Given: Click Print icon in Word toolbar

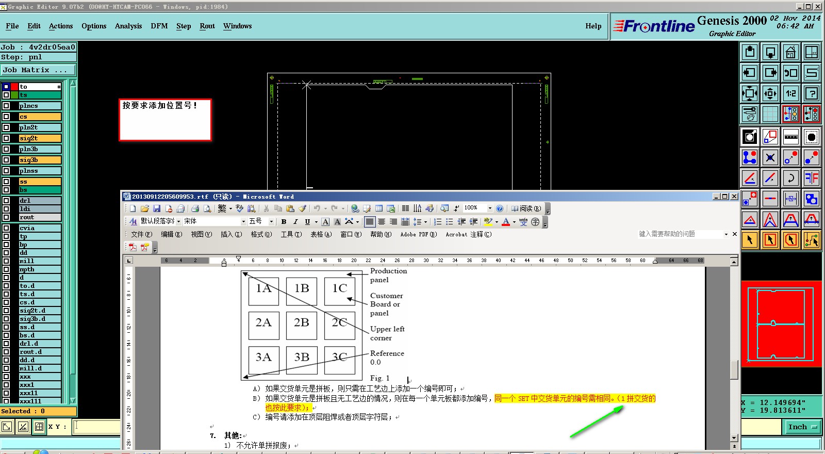Looking at the screenshot, I should (x=195, y=208).
